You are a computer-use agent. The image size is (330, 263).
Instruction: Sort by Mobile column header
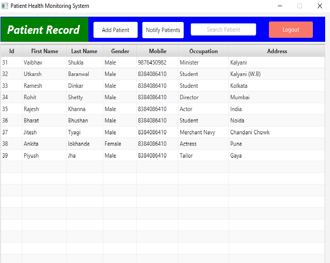[x=158, y=51]
